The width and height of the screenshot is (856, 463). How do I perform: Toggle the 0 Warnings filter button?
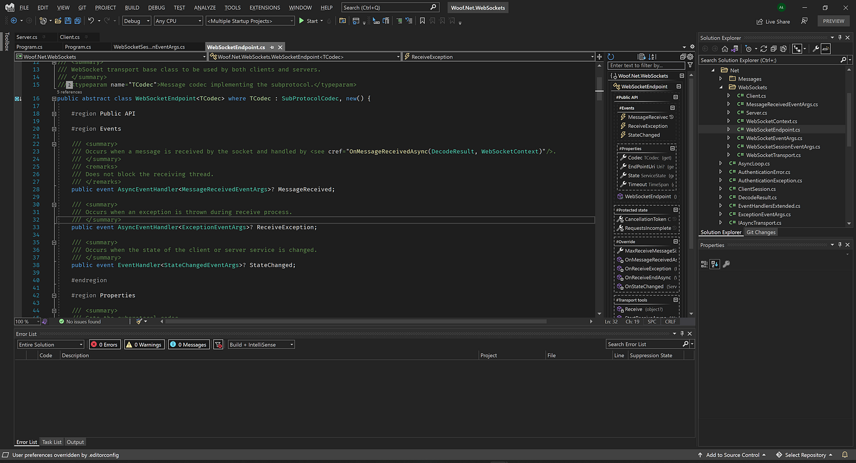tap(144, 345)
